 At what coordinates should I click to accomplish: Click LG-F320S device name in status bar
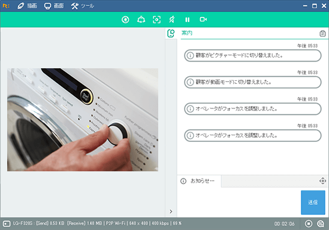23,223
